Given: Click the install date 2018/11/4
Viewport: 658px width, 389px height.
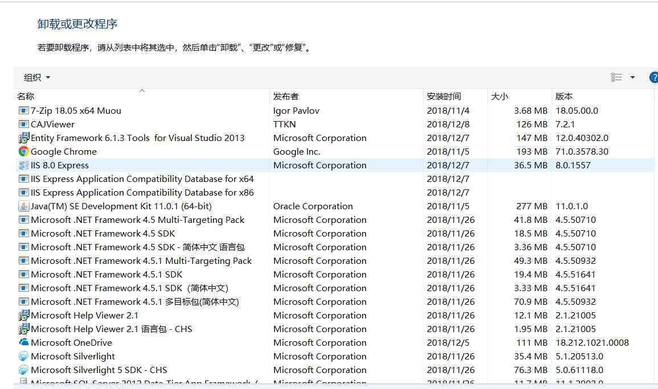Looking at the screenshot, I should pos(448,111).
